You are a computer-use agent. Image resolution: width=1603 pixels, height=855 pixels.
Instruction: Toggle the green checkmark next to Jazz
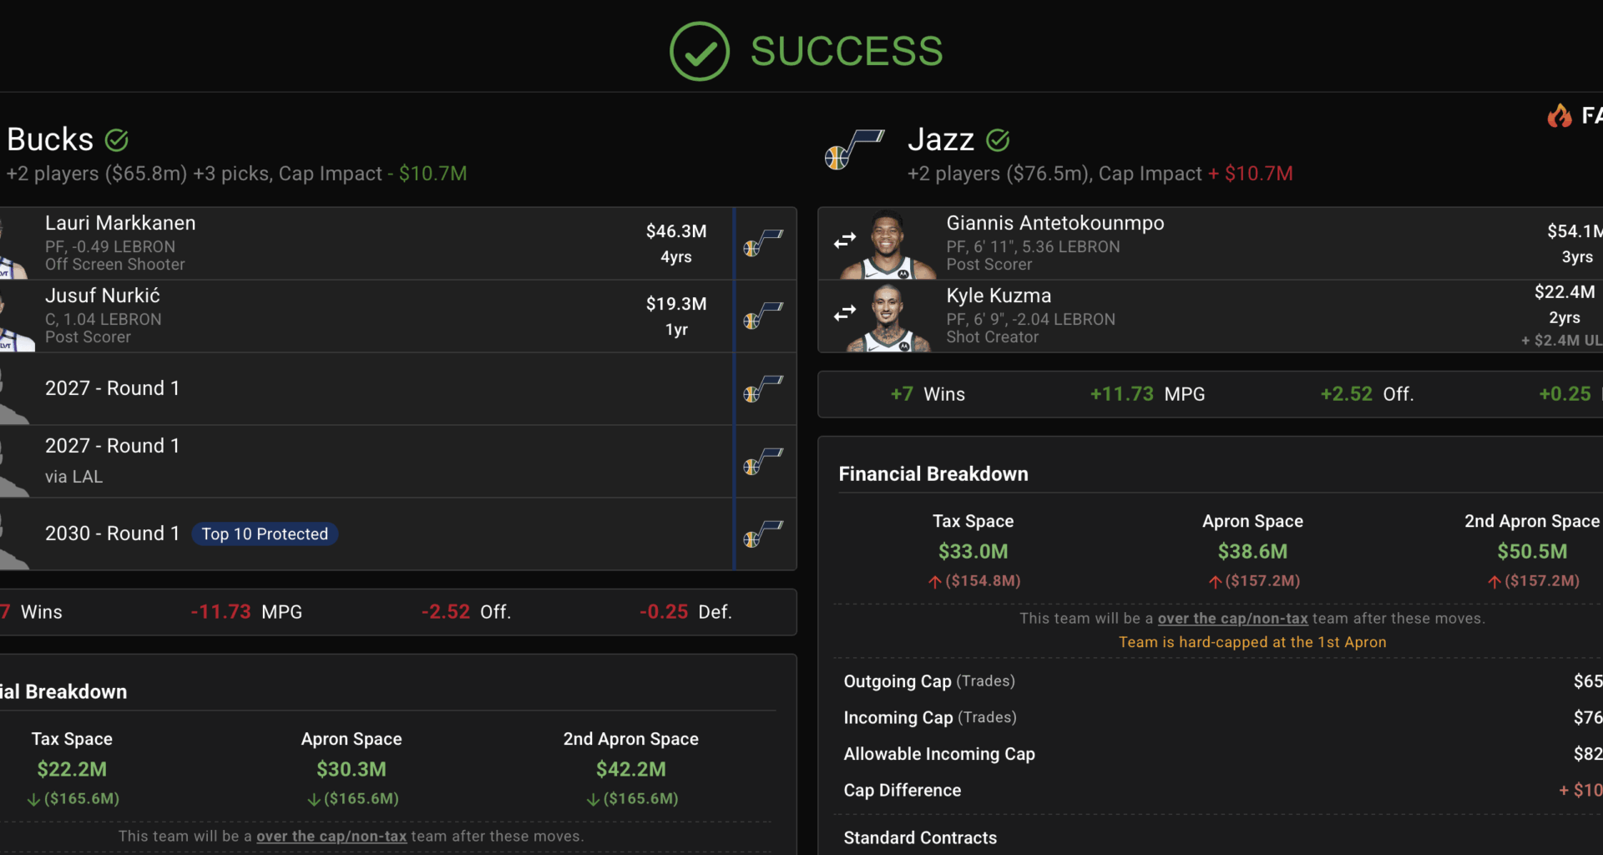[999, 140]
